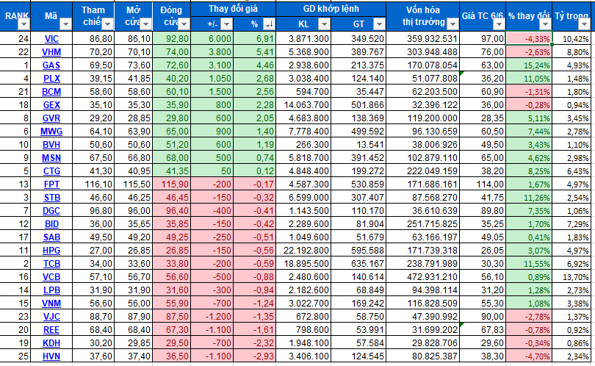Open the DGC stock link
The height and width of the screenshot is (366, 595).
[x=51, y=211]
